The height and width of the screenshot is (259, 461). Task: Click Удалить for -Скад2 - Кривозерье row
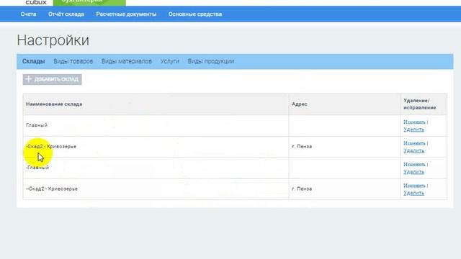click(413, 150)
